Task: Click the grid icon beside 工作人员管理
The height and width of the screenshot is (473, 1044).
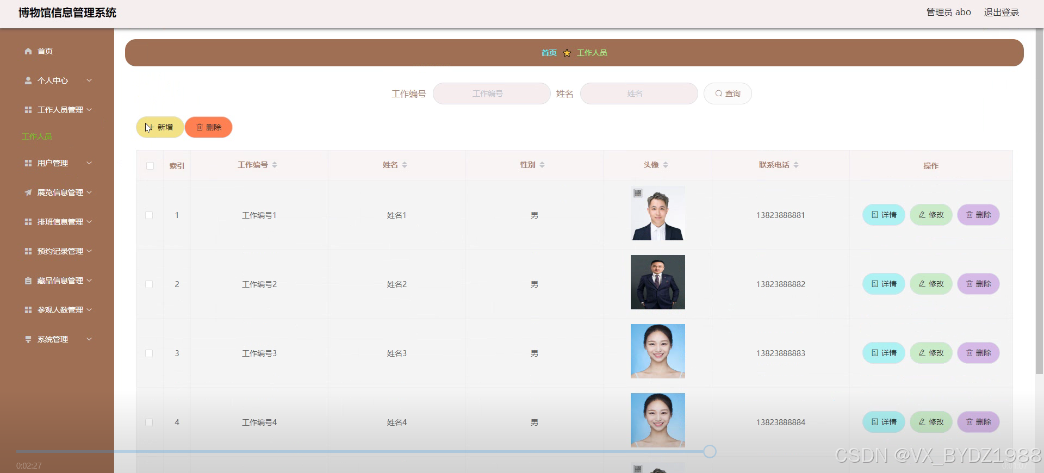Action: click(28, 110)
